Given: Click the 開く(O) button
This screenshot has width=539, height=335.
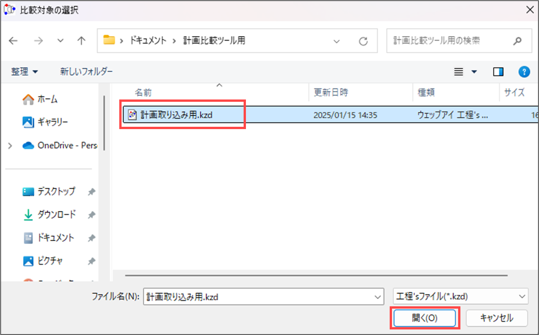Looking at the screenshot, I should click(x=424, y=318).
